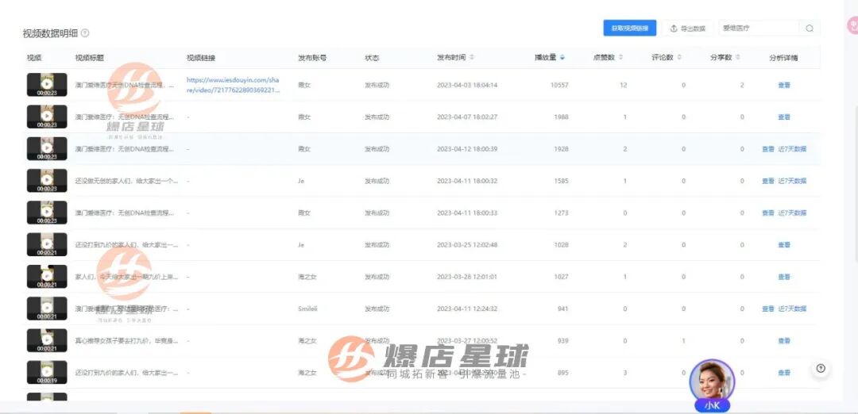Sort by 点赞数 using its sort arrows
Image resolution: width=858 pixels, height=414 pixels.
tap(620, 57)
